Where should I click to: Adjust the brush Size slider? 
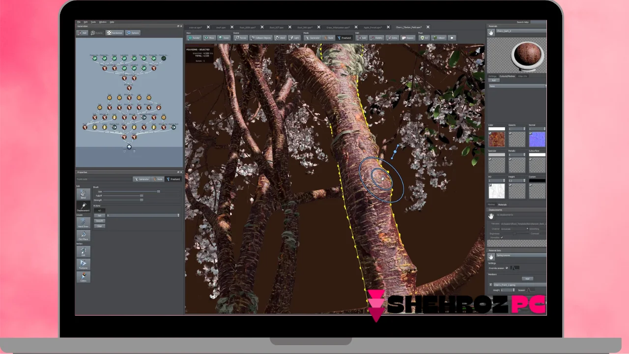[142, 191]
